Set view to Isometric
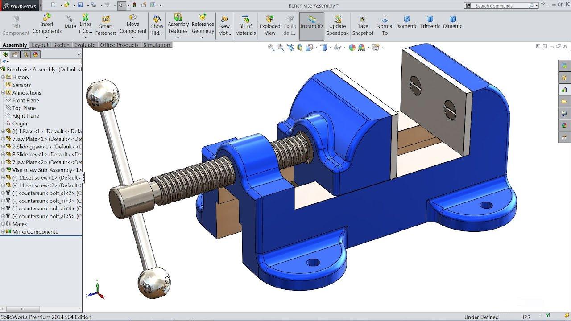The height and width of the screenshot is (321, 571). click(x=407, y=23)
